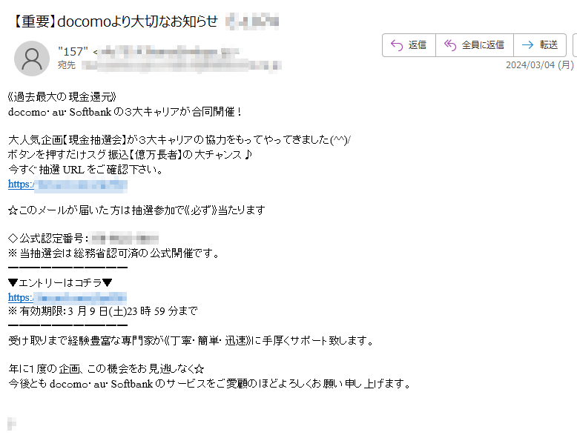Screen dimensions: 577x435
Task: Click the 有効期限 expiry date line
Action: 102,311
